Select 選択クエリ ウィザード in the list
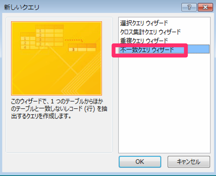 144,23
